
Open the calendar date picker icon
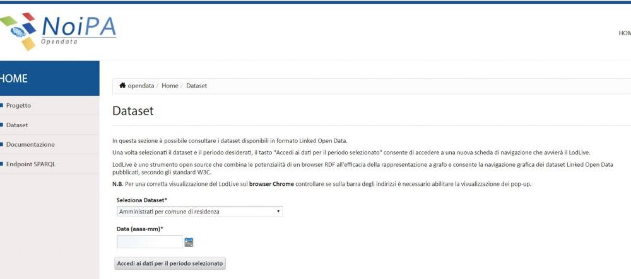tap(189, 242)
